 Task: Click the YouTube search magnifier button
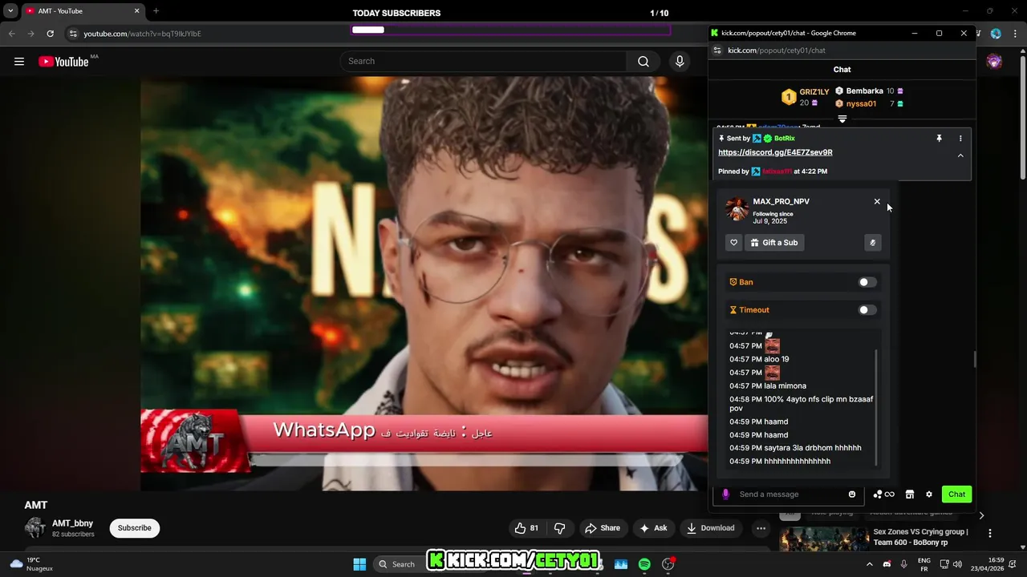pyautogui.click(x=643, y=62)
